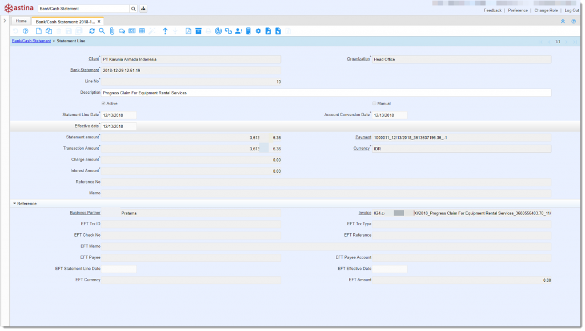Switch to the Home tab

[21, 21]
